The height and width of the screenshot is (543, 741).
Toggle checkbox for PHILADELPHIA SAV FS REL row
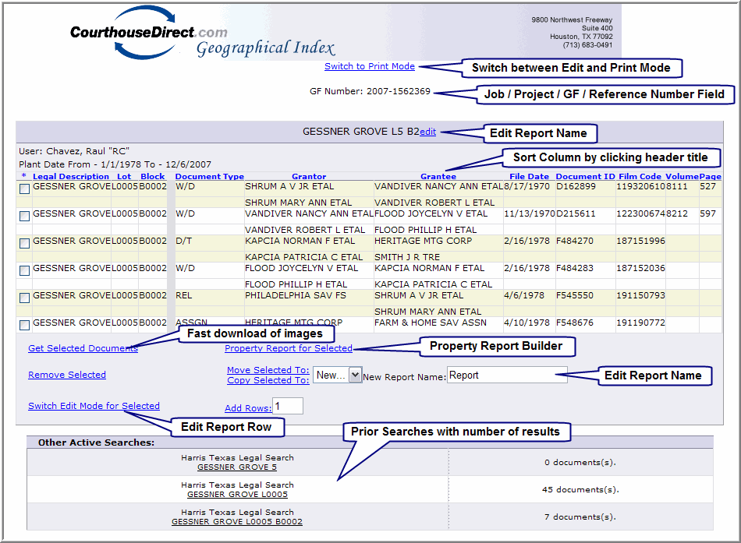(x=25, y=298)
